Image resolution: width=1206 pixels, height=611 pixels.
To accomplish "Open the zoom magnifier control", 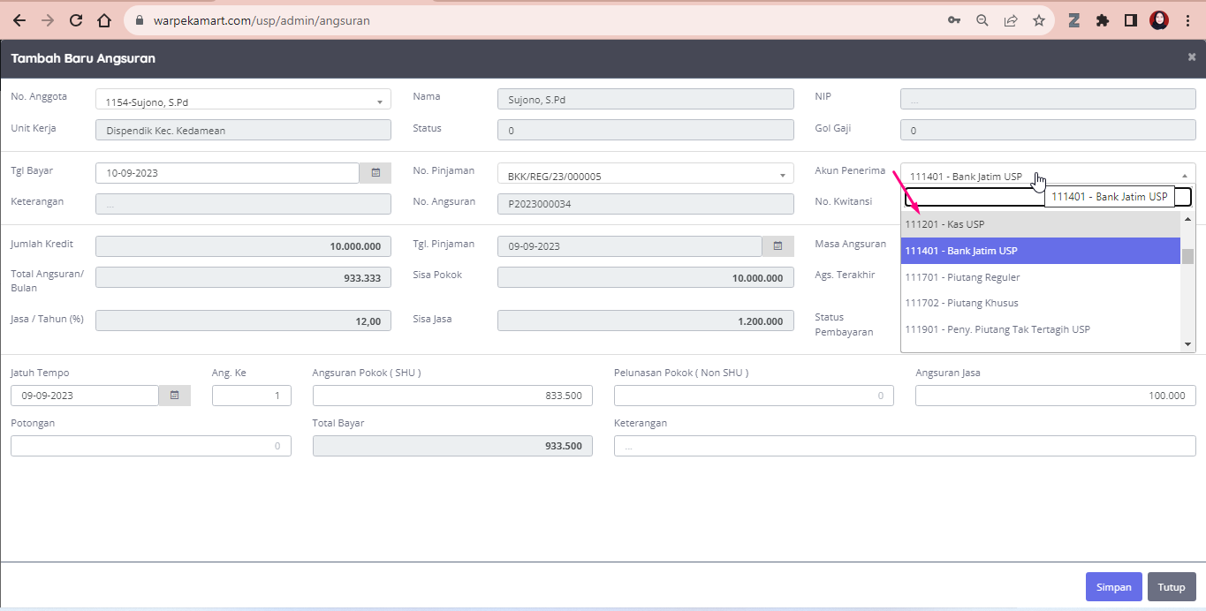I will 982,20.
